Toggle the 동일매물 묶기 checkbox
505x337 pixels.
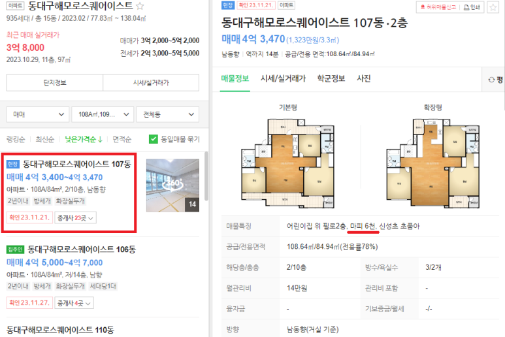tap(154, 139)
